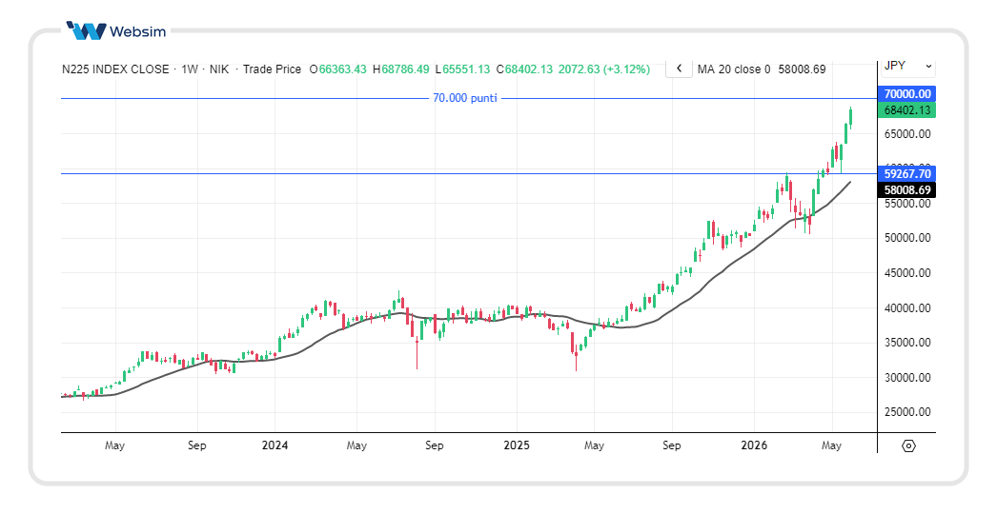
Task: Click the open value O66363.43
Action: click(337, 69)
